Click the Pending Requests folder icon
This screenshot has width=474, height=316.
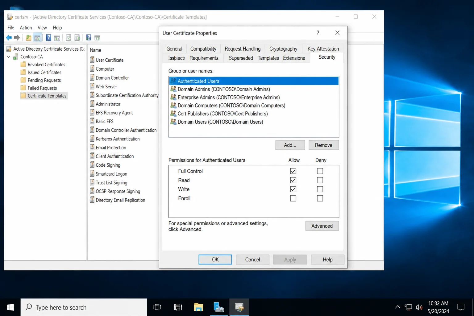pyautogui.click(x=23, y=80)
